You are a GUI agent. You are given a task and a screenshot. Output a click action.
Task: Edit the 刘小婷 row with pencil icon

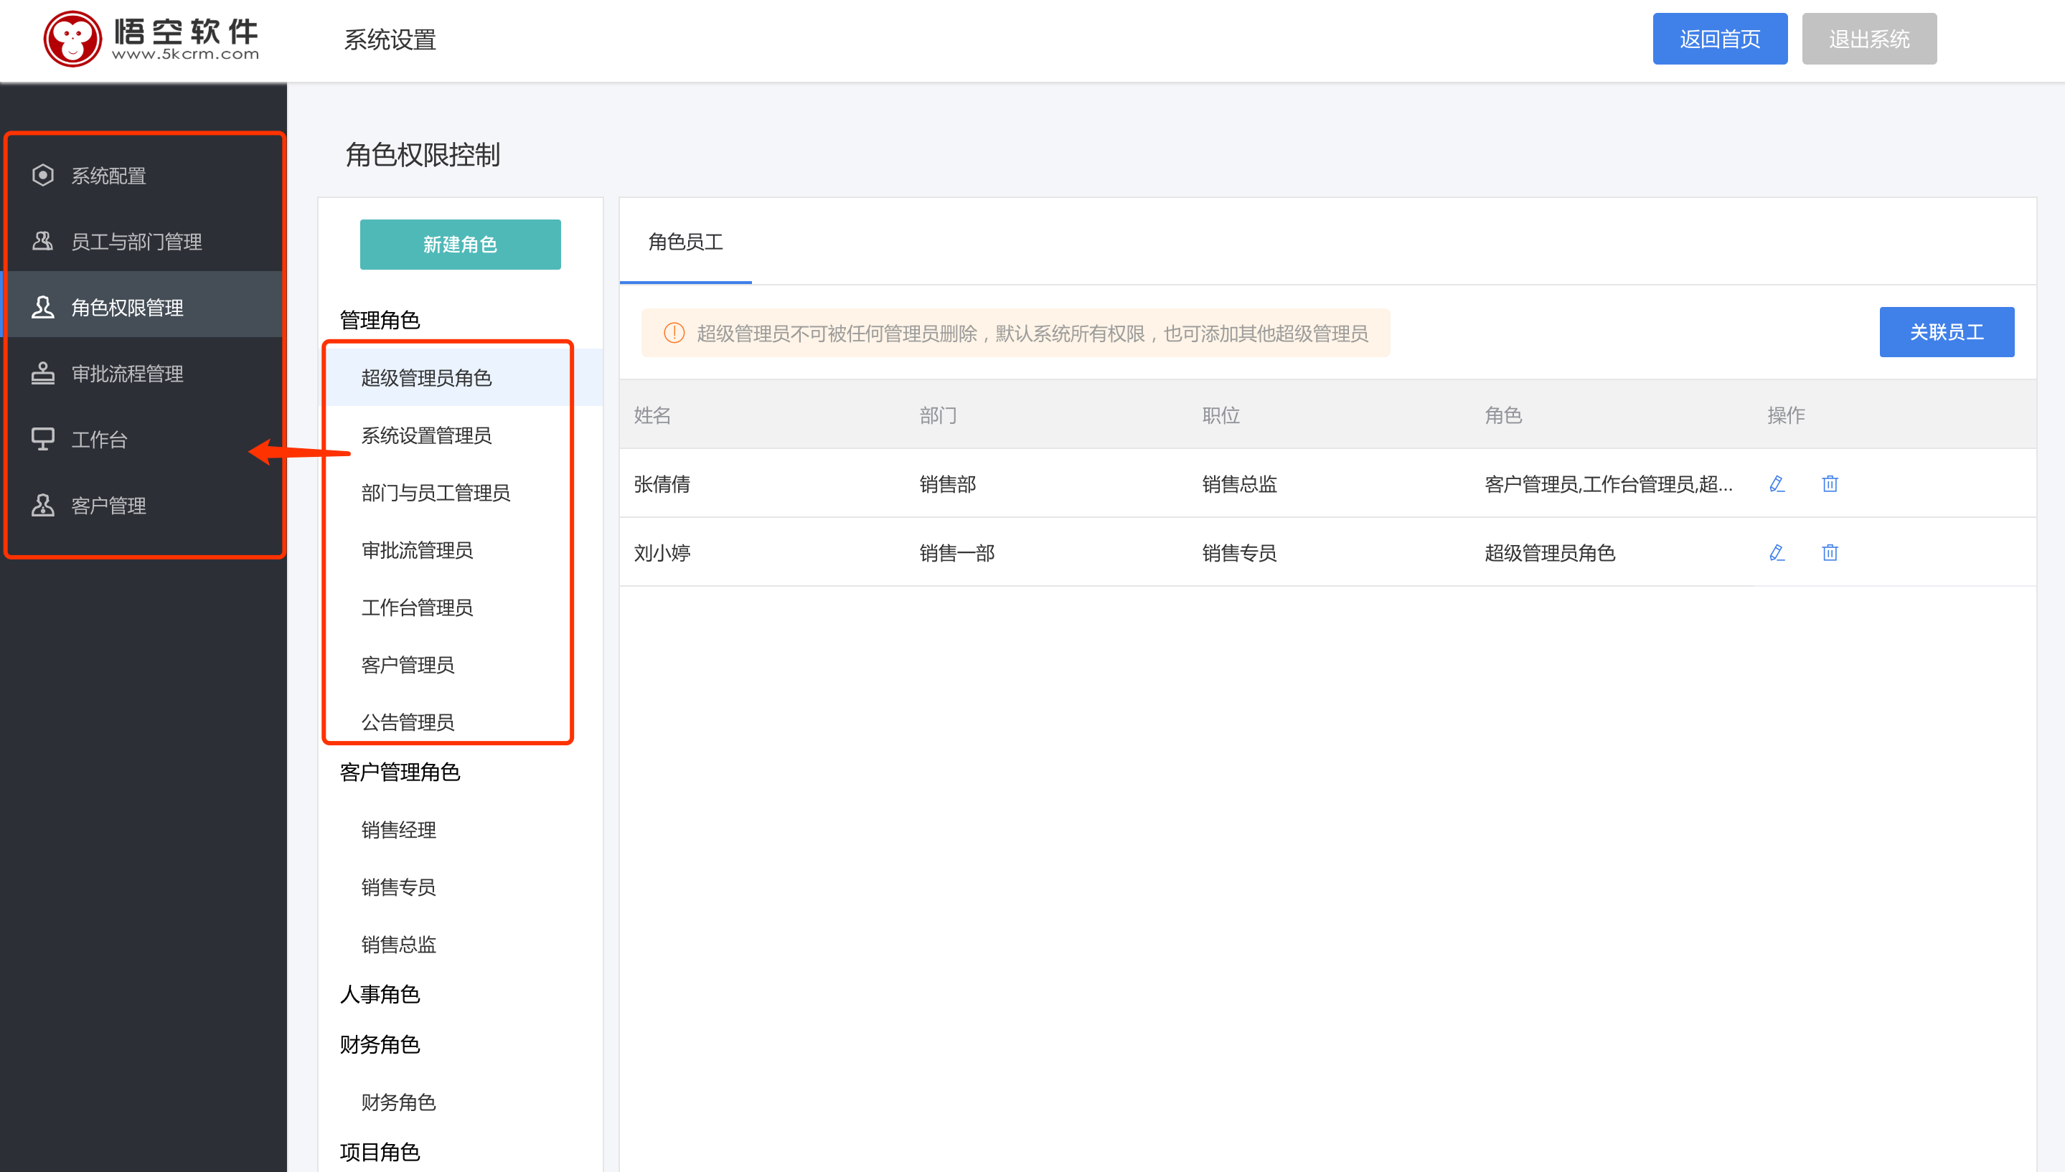1777,552
